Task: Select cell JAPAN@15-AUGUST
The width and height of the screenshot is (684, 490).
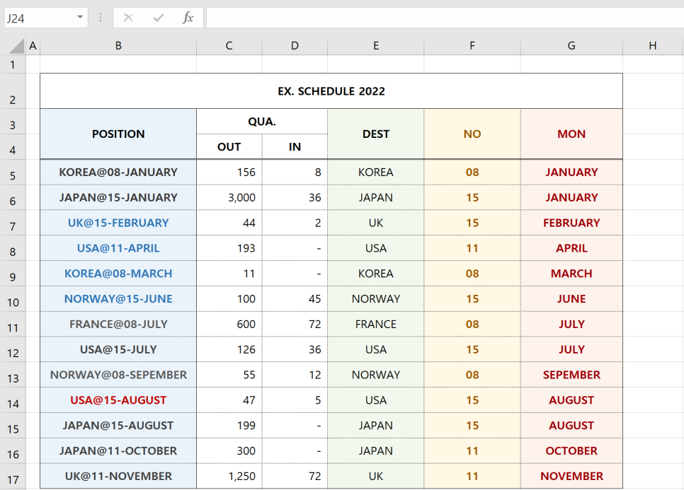Action: click(x=118, y=425)
